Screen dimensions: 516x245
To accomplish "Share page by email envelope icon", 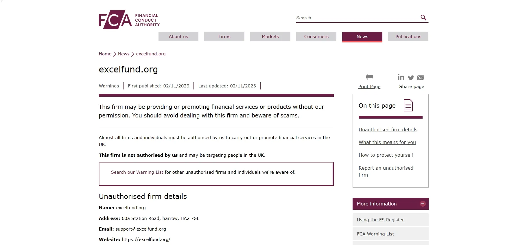I will click(x=421, y=78).
